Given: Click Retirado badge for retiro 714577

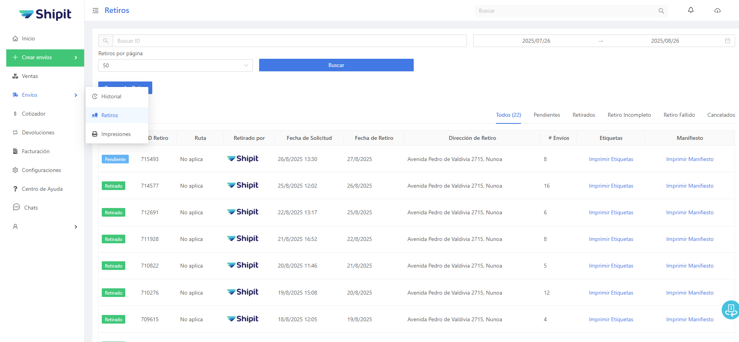Looking at the screenshot, I should click(x=114, y=186).
